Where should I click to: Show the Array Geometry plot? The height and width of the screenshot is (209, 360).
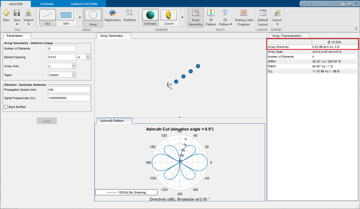196,18
